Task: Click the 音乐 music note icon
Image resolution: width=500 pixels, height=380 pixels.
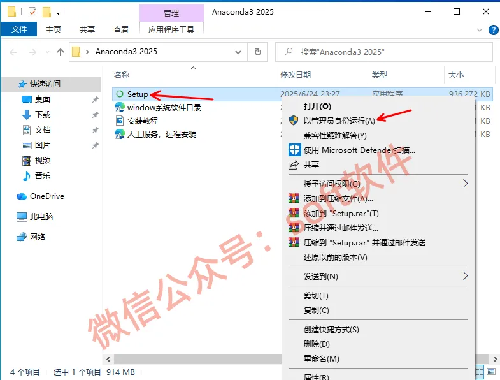Action: pyautogui.click(x=27, y=175)
